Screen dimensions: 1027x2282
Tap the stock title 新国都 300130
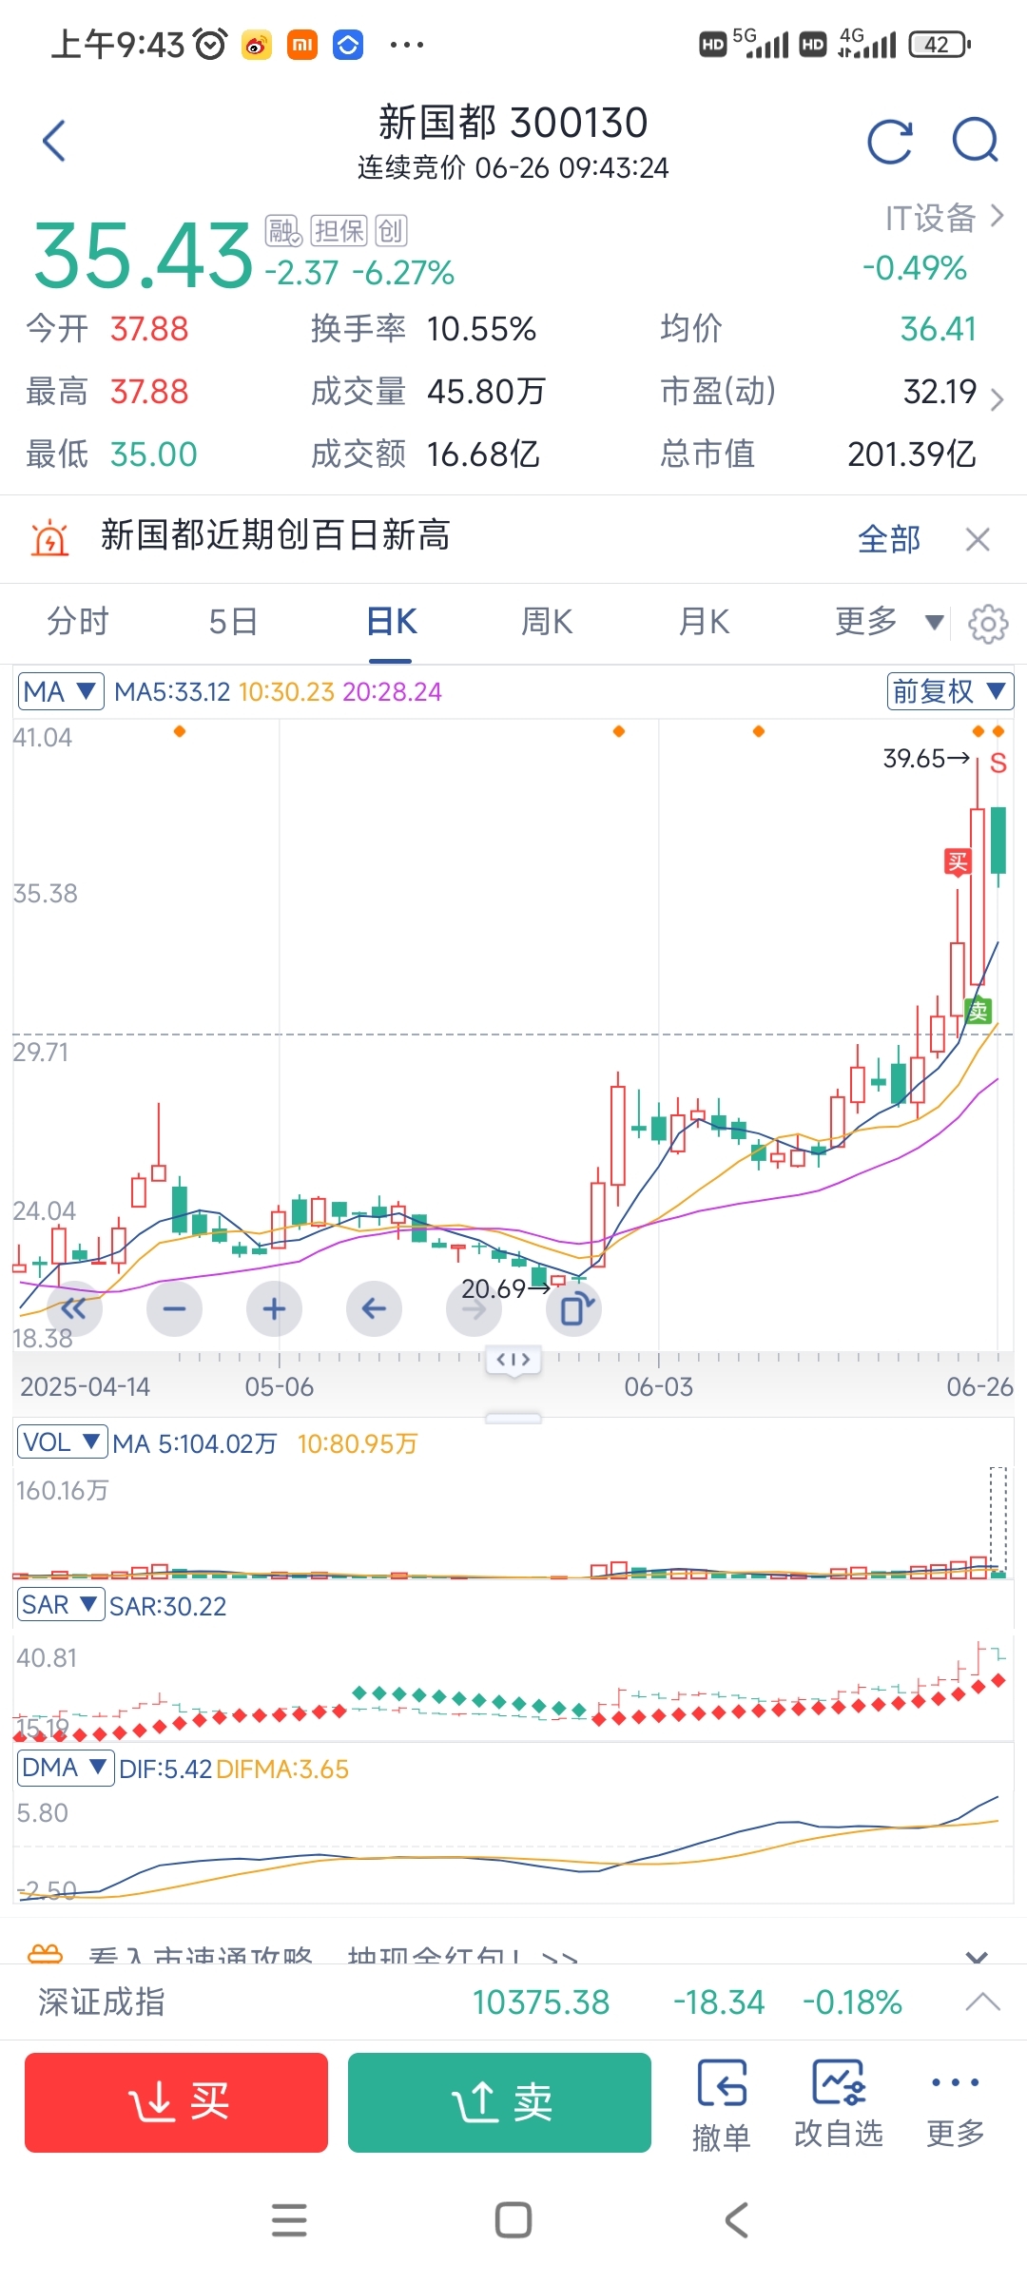click(513, 122)
